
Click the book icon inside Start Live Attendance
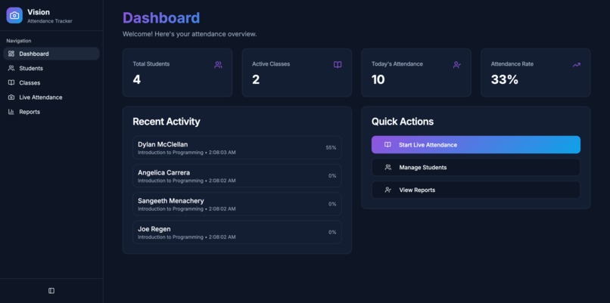[x=387, y=144]
